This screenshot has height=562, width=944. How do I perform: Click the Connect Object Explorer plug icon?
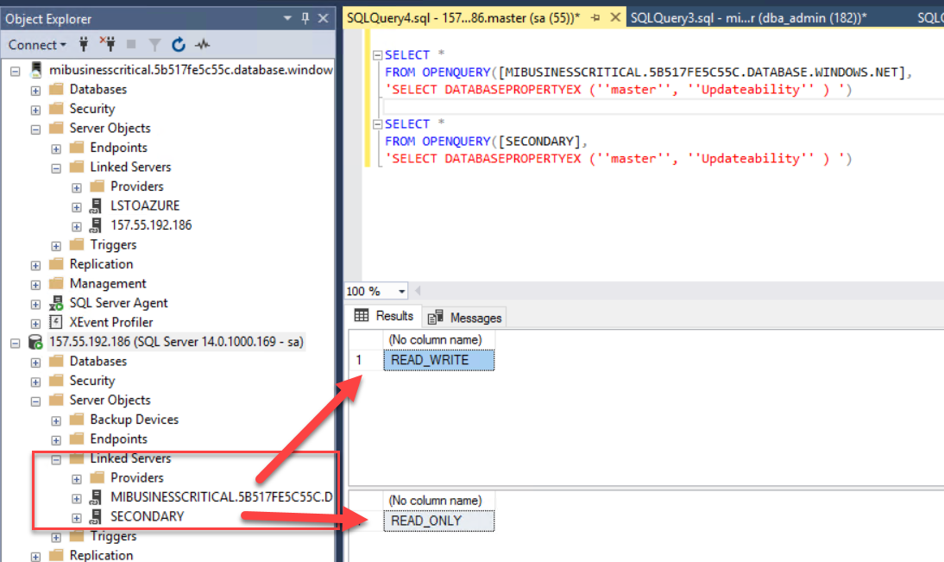pos(85,44)
